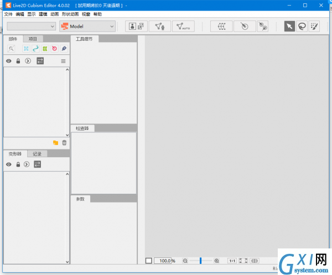The width and height of the screenshot is (332, 275).
Task: Switch to the 变形器 tab
Action: (15, 154)
